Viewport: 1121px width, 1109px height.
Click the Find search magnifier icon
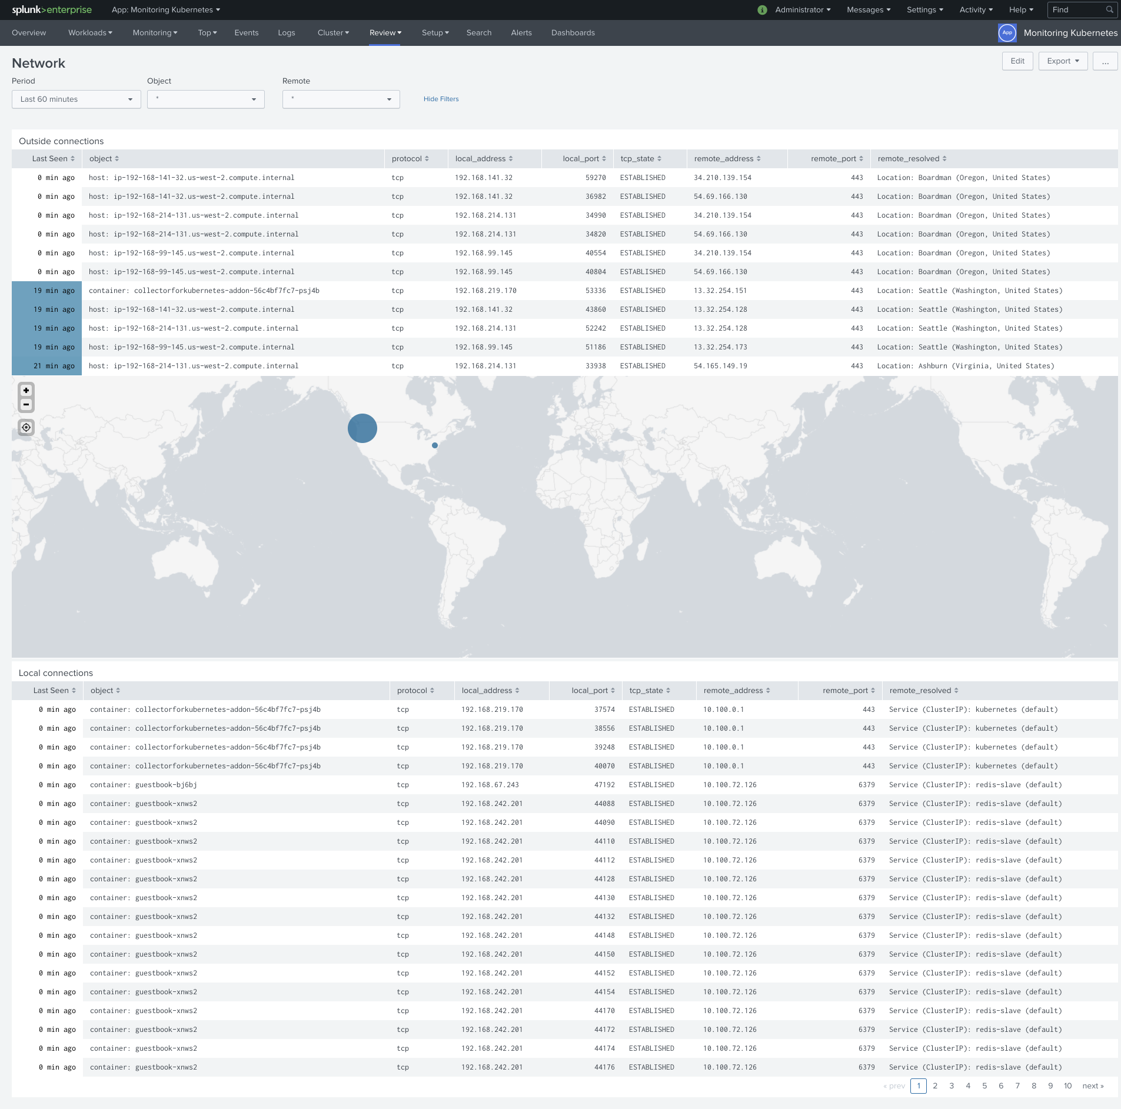click(1109, 10)
